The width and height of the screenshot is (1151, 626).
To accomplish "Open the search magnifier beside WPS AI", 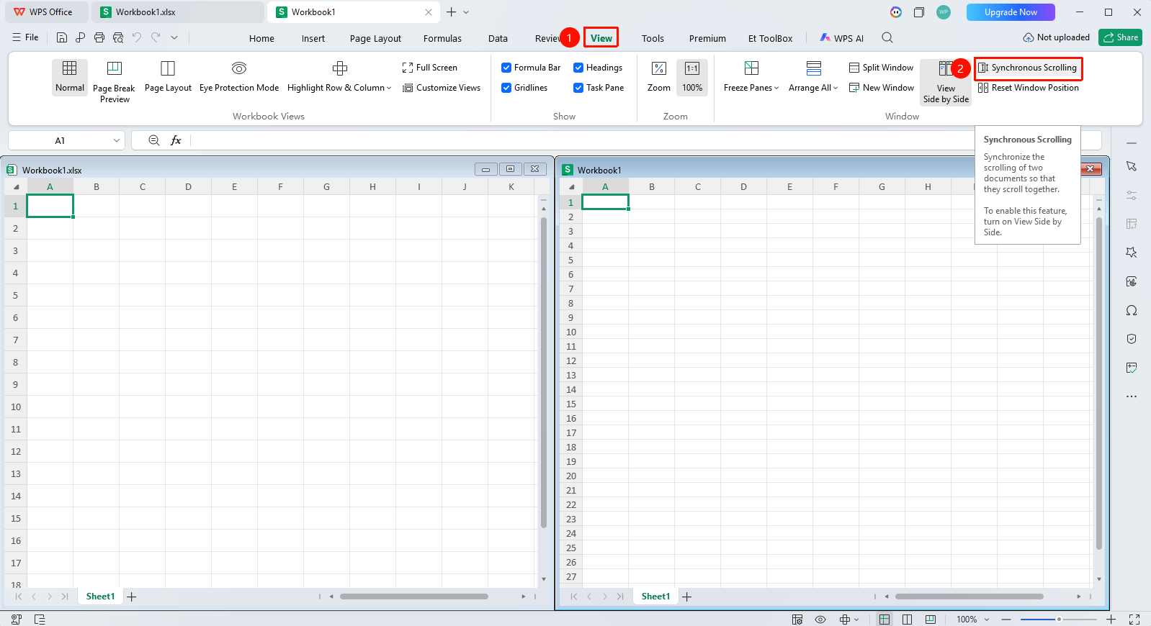I will coord(887,37).
